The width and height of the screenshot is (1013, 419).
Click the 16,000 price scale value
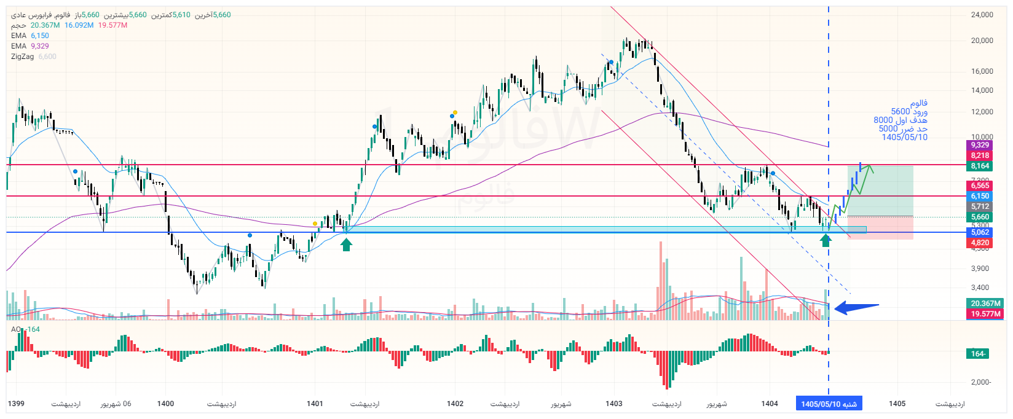click(x=982, y=71)
